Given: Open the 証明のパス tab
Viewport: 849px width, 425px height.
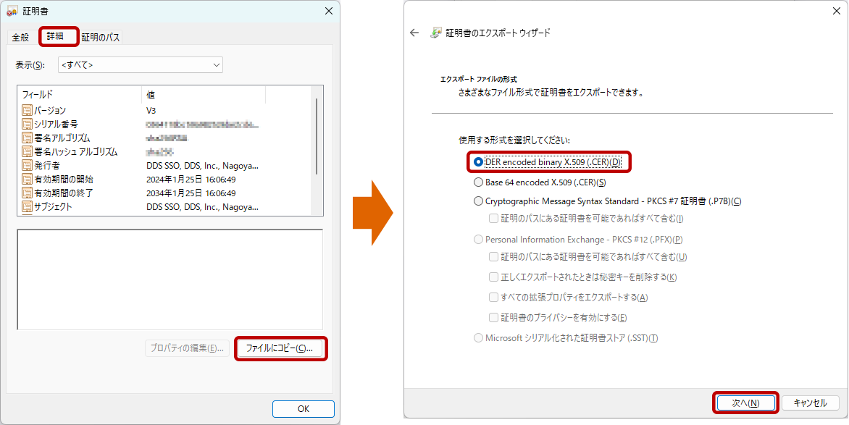Looking at the screenshot, I should 101,37.
